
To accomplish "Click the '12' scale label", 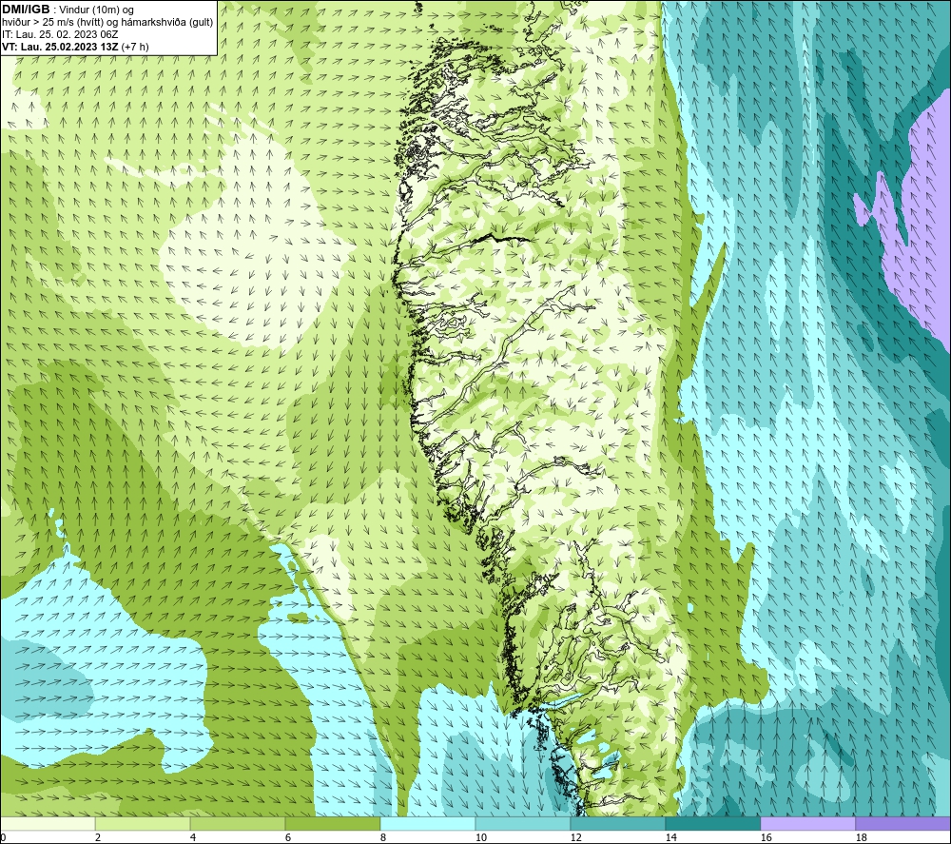I will [x=576, y=838].
